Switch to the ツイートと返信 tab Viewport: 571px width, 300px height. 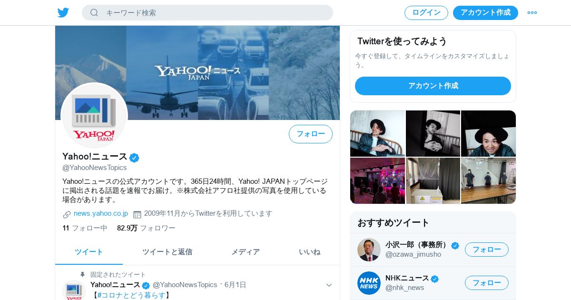click(167, 252)
